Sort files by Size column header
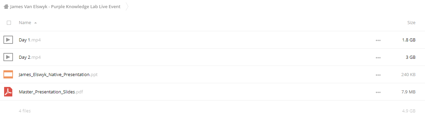Viewport: 425px width, 126px height. 411,23
